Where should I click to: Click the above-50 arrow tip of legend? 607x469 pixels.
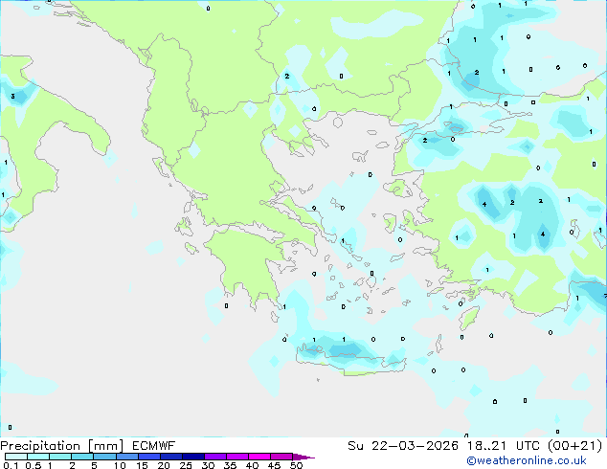tap(303, 457)
